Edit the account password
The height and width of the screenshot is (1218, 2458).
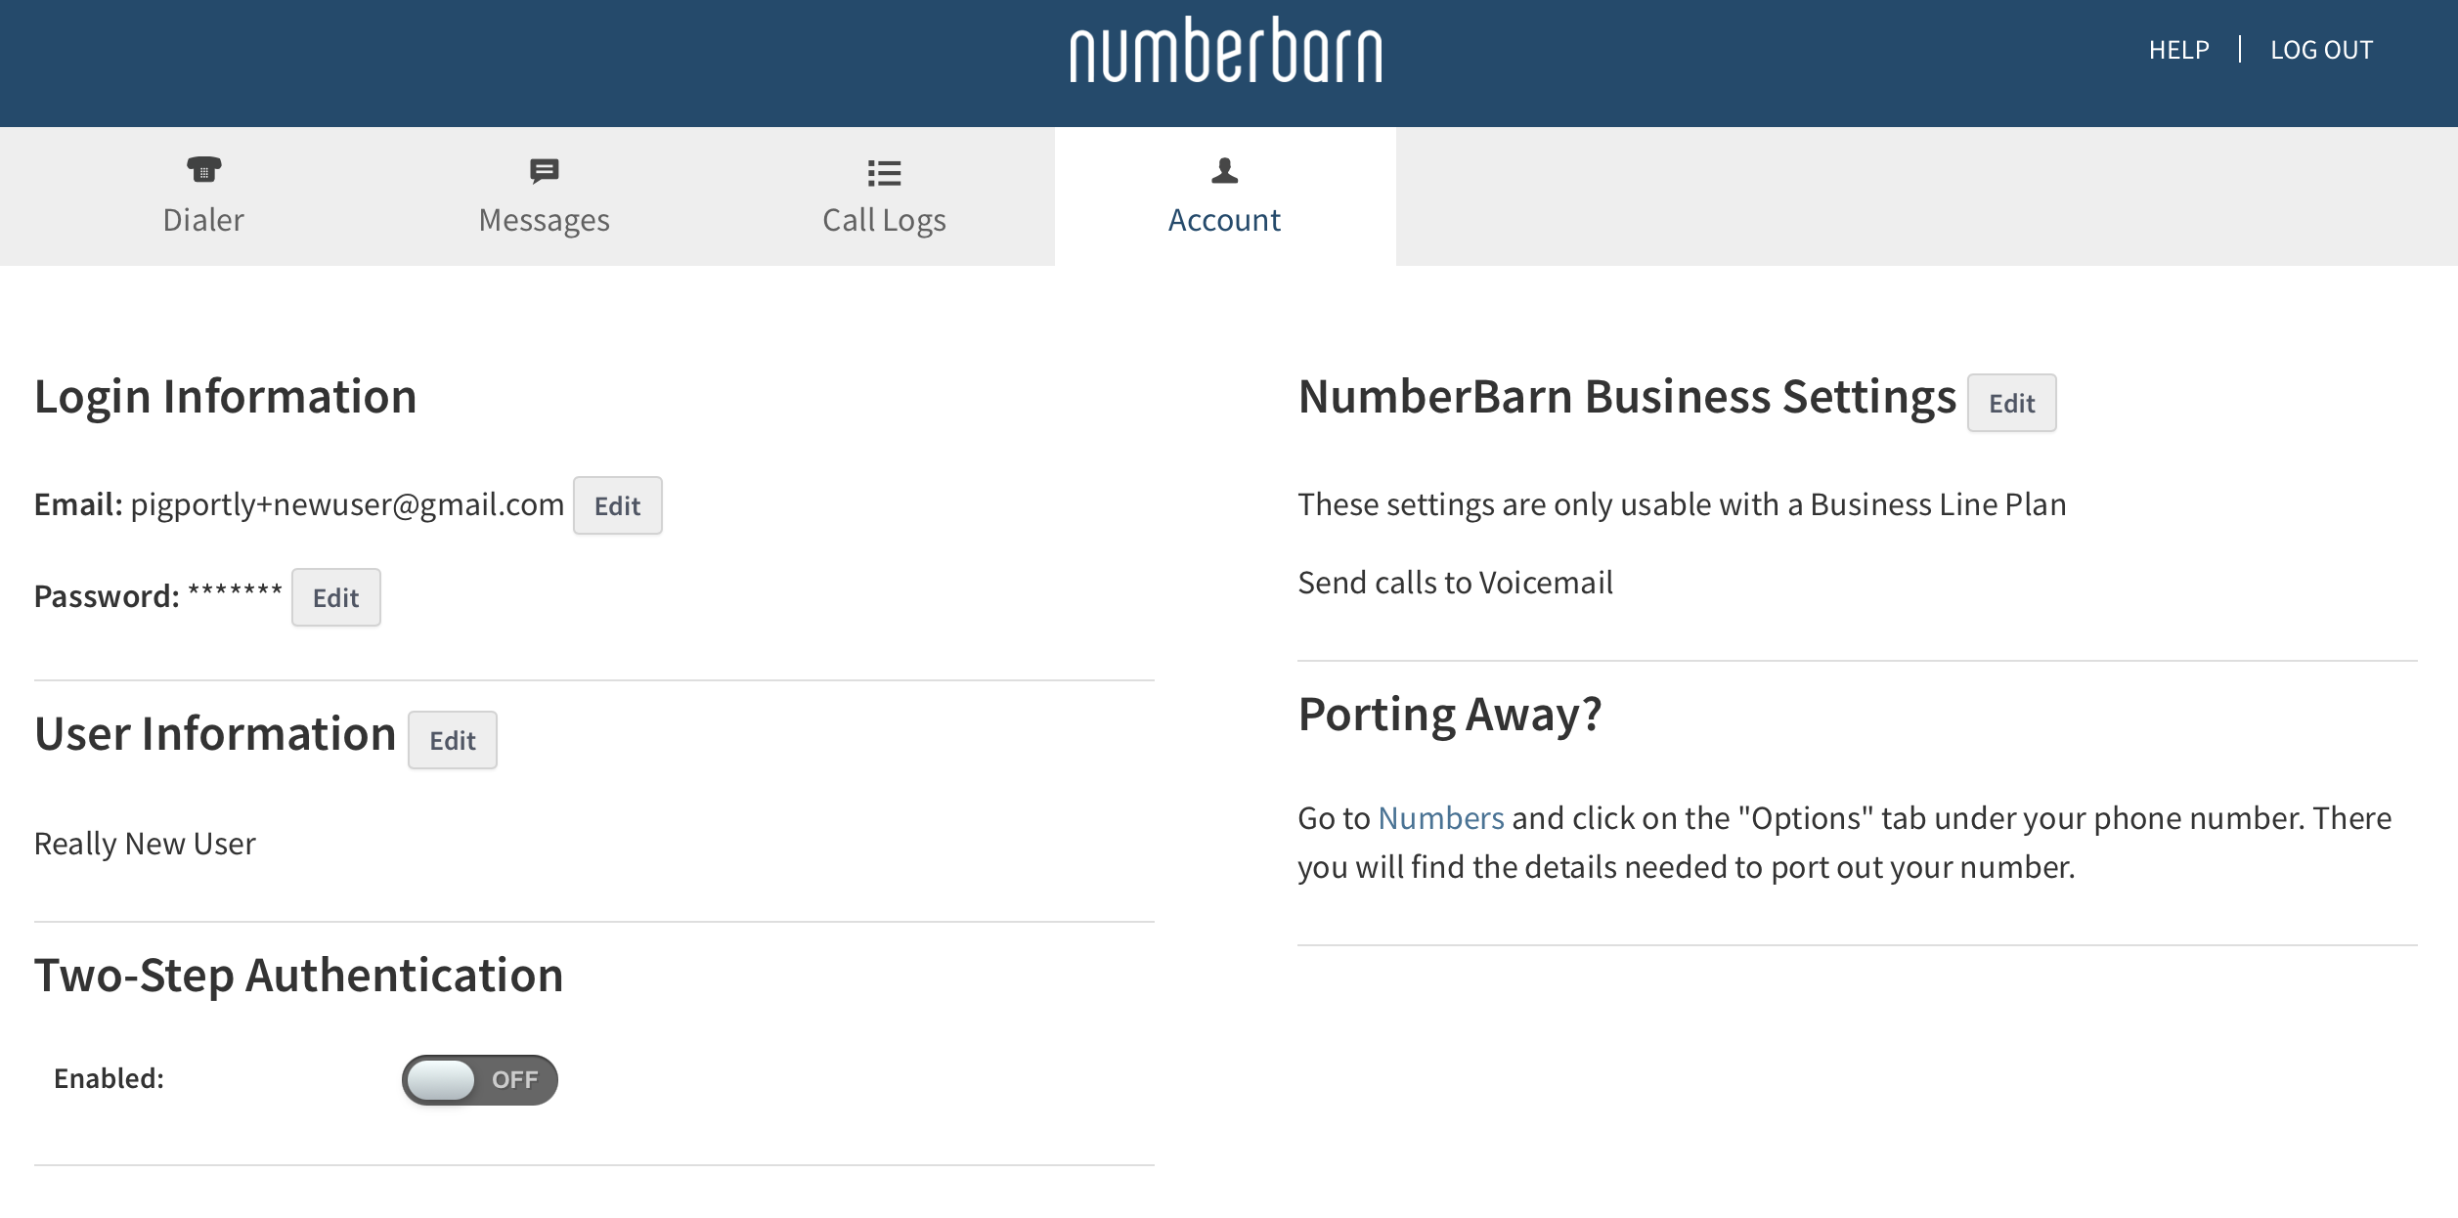click(335, 597)
